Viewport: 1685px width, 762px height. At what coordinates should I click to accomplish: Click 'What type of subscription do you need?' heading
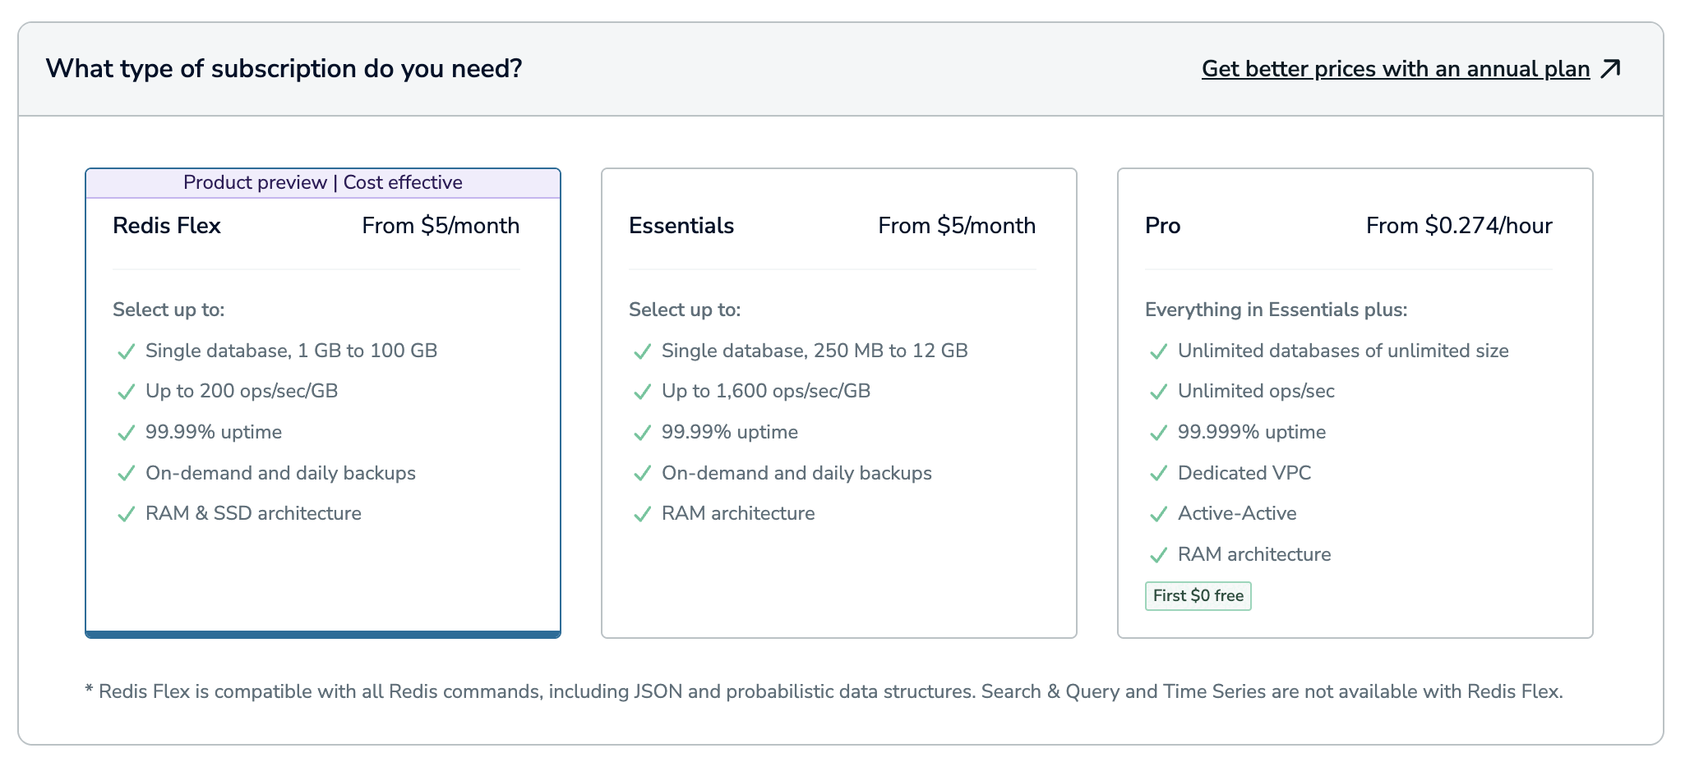click(x=284, y=69)
